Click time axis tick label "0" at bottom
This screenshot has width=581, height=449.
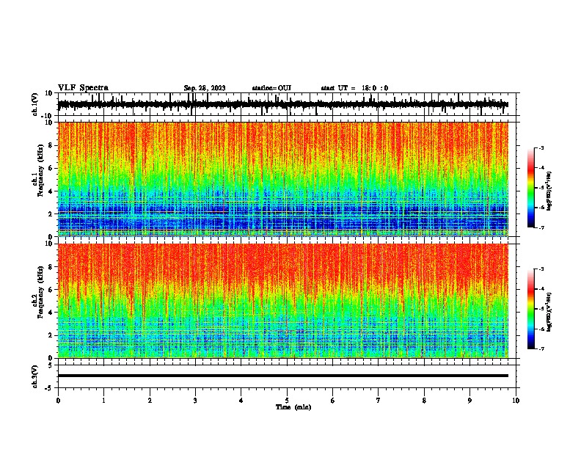(58, 401)
